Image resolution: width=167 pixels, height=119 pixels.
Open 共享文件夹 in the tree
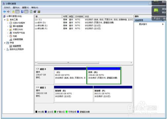(16, 29)
